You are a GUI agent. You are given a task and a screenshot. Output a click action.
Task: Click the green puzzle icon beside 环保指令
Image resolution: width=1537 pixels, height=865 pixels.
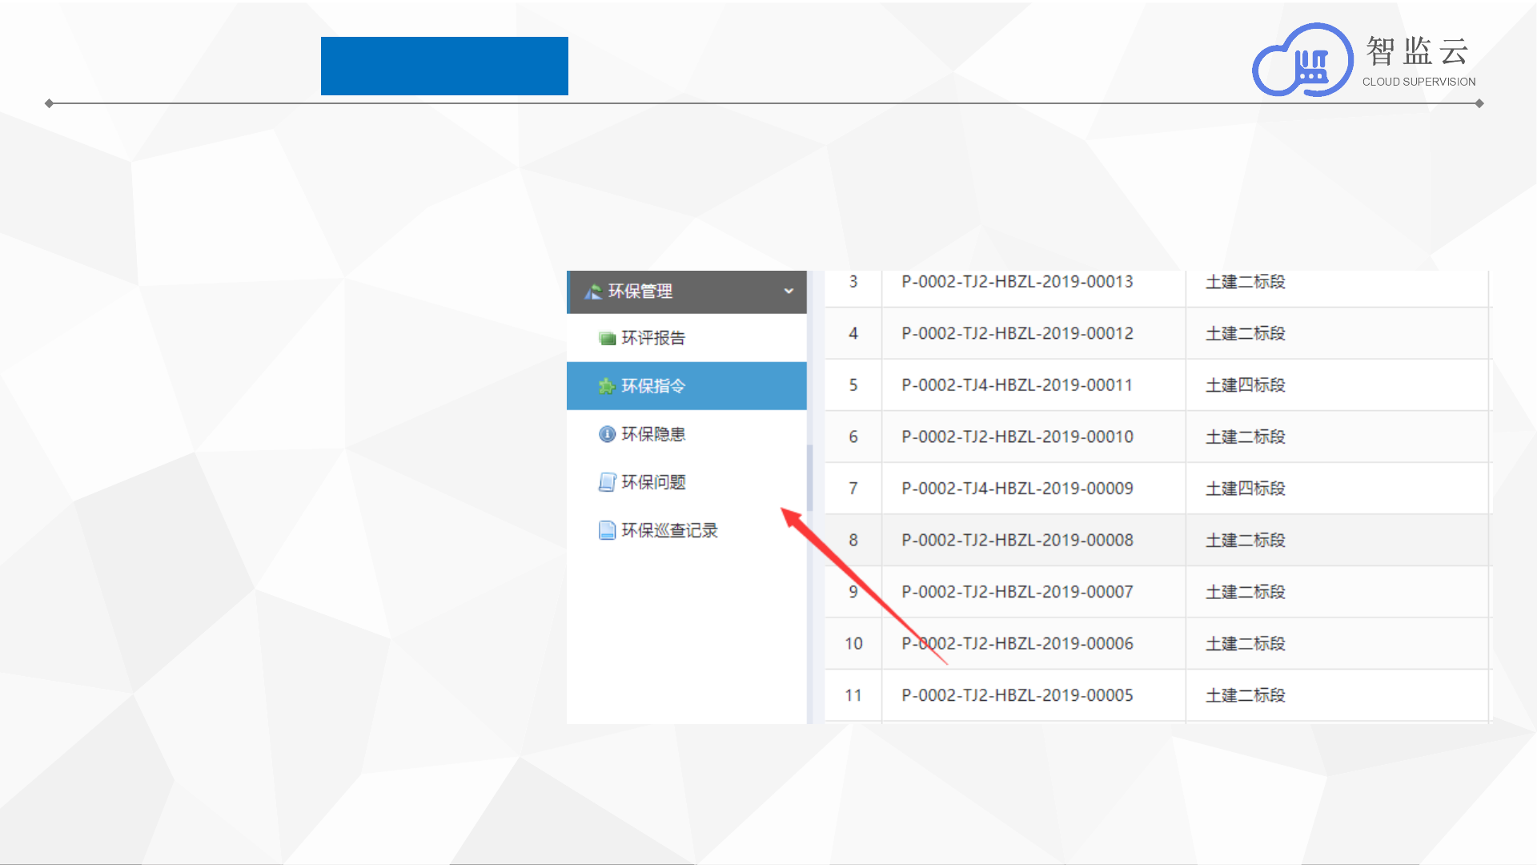[607, 387]
